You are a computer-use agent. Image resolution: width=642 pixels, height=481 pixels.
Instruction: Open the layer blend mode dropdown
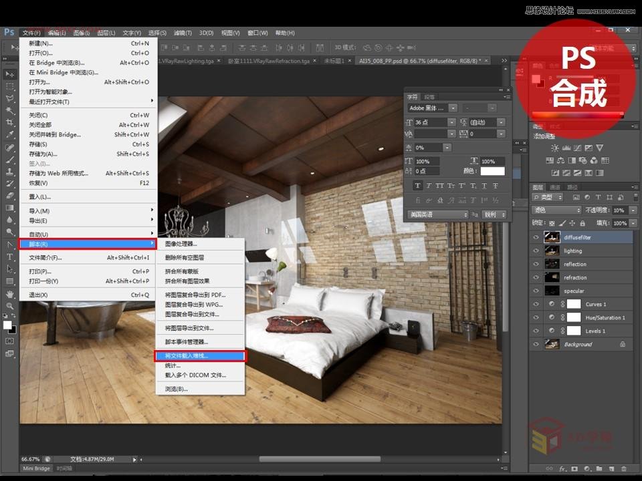pos(556,210)
